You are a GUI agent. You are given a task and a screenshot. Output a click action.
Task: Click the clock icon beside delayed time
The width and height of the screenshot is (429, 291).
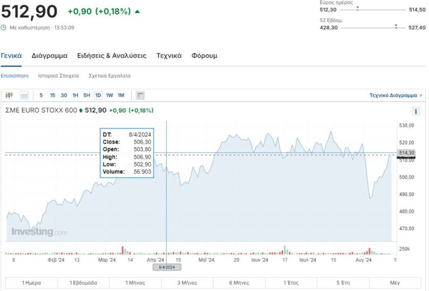(4, 27)
